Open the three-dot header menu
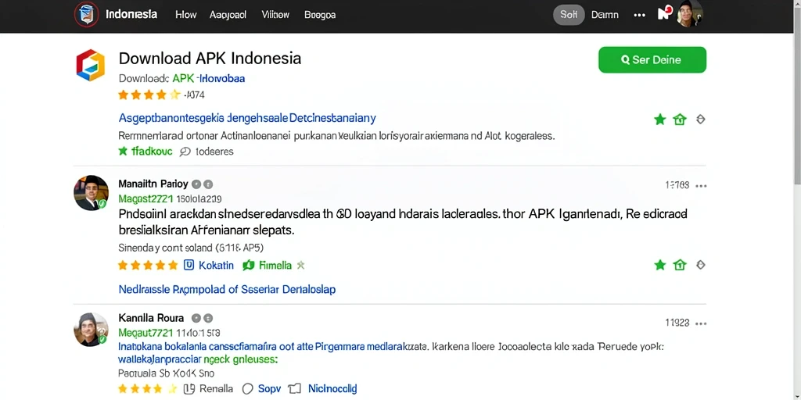Screen dimensions: 801x400 [639, 16]
